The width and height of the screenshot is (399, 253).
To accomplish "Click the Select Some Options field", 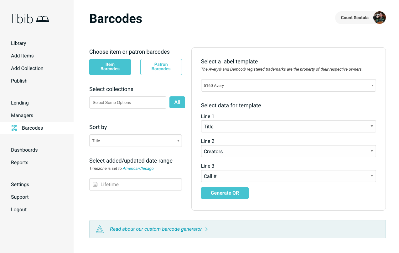I will point(127,102).
